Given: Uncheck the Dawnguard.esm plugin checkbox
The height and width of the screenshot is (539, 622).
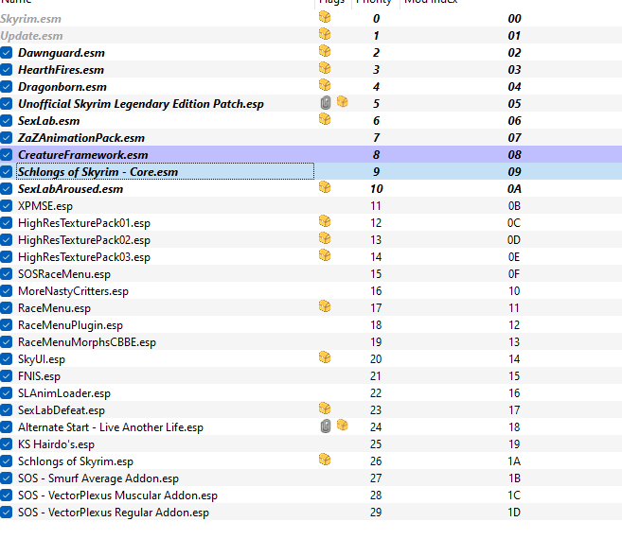Looking at the screenshot, I should [x=6, y=53].
